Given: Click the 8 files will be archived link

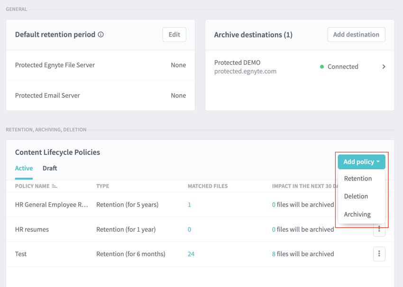Looking at the screenshot, I should pyautogui.click(x=274, y=254).
